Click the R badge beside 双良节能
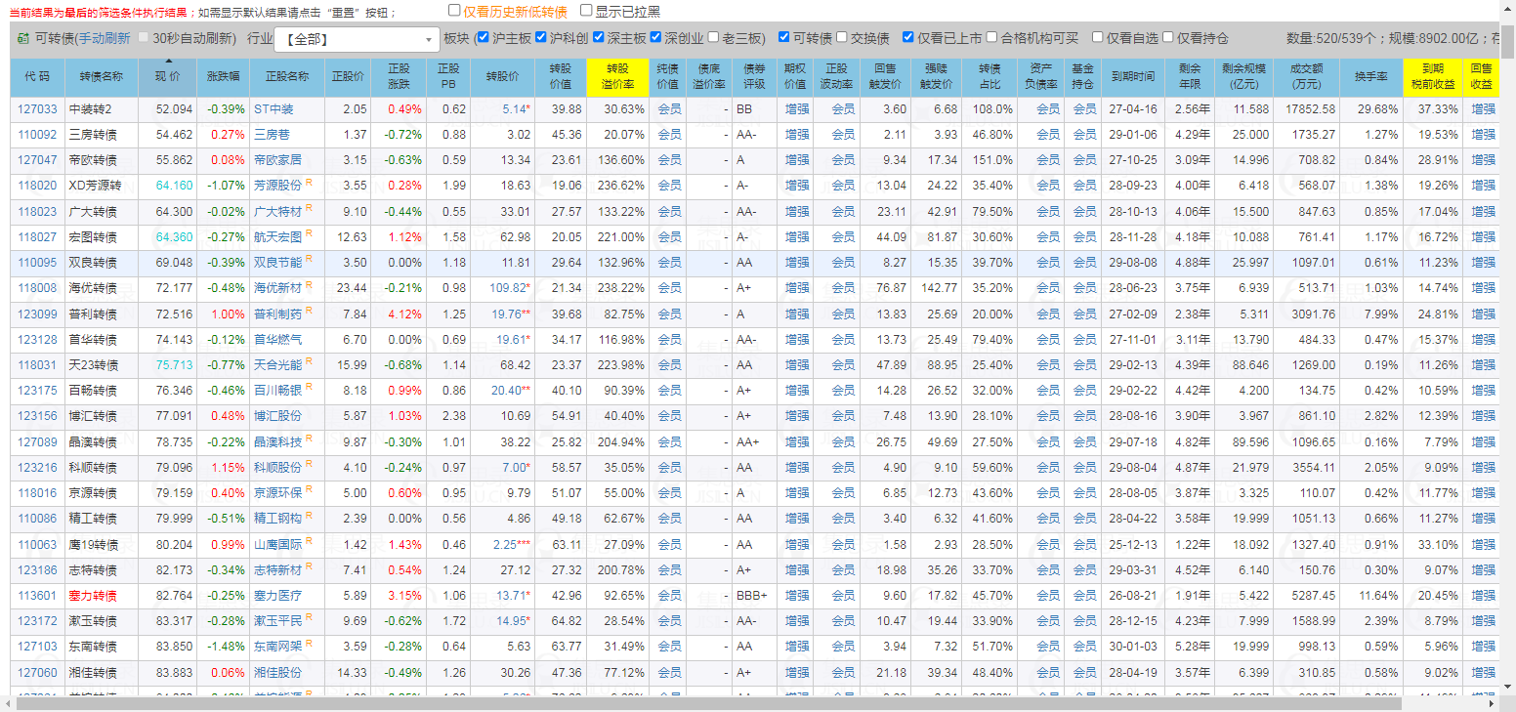The image size is (1516, 712). (x=310, y=259)
